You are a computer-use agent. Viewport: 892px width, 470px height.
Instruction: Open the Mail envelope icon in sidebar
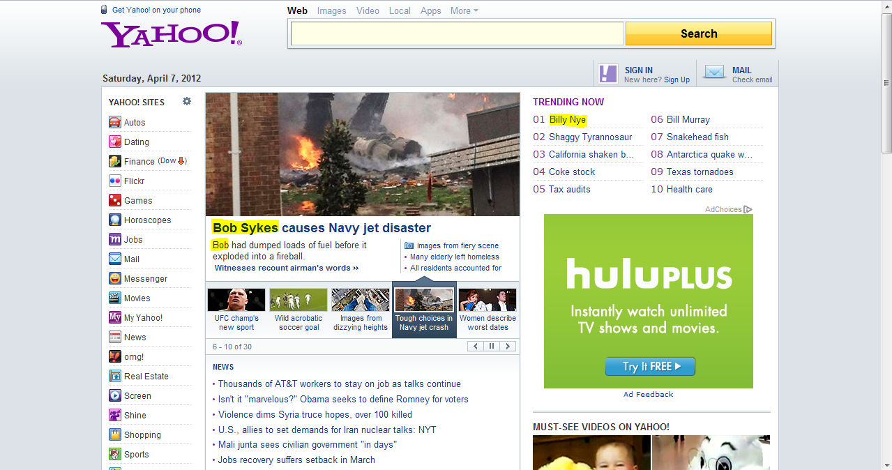115,259
